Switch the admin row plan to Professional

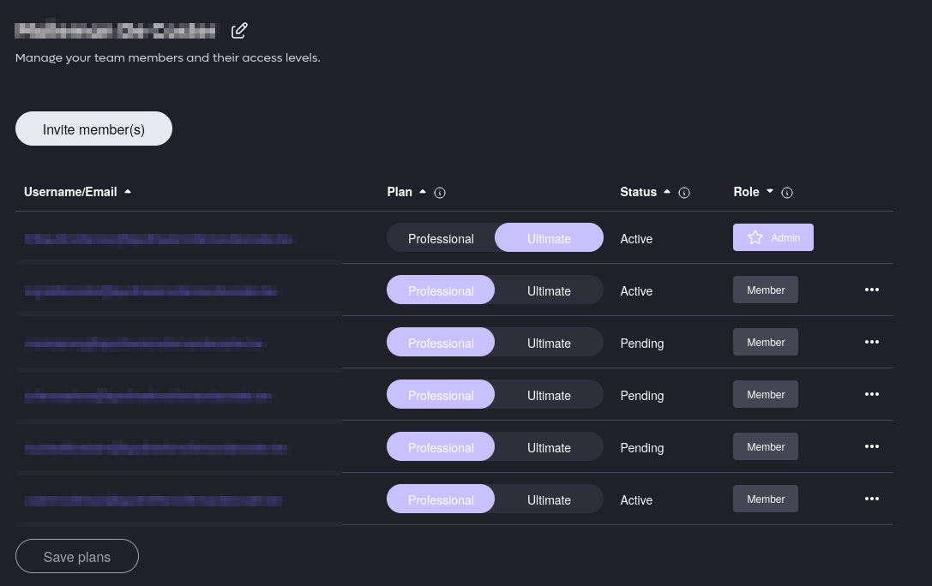click(x=441, y=238)
